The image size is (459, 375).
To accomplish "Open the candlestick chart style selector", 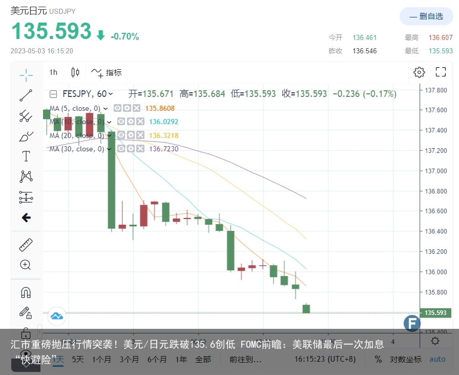I will point(75,72).
